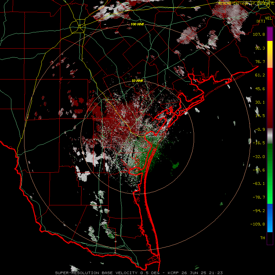Pick the purple segment of velocity color bar
Image resolution: width=275 pixels, height=275 pixels.
(270, 34)
